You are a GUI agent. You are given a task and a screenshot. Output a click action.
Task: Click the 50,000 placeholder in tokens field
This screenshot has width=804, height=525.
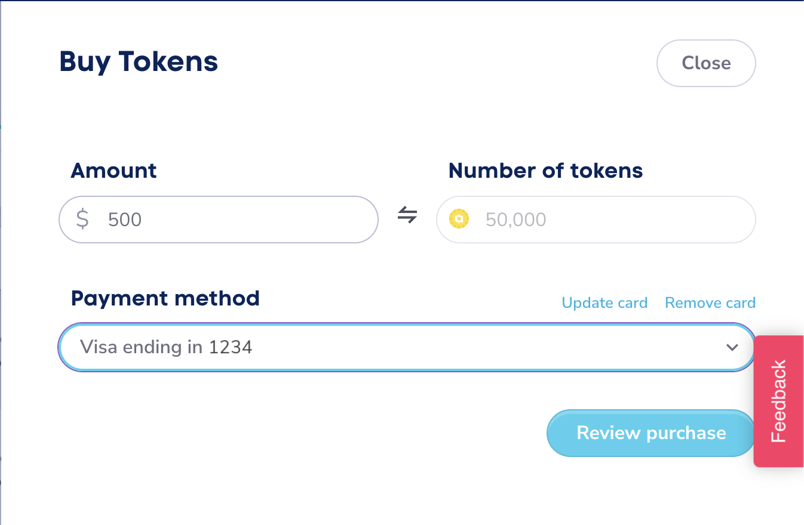[x=515, y=220]
